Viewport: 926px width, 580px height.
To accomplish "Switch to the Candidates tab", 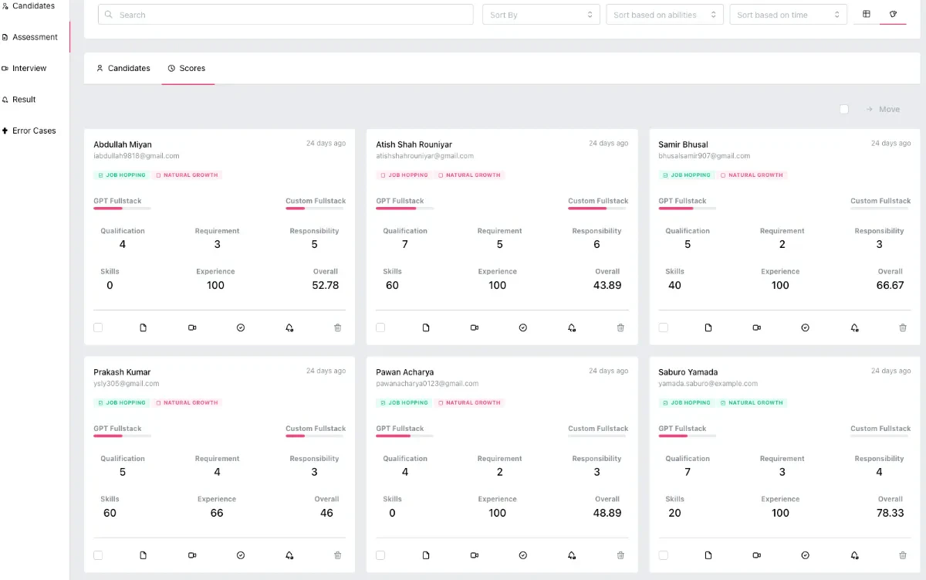I will 123,68.
